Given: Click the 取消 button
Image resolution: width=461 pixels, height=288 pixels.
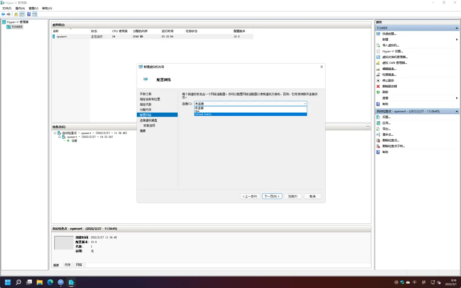Looking at the screenshot, I should point(312,196).
